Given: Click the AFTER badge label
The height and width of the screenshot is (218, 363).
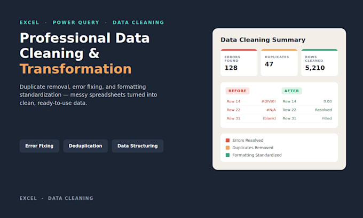Looking at the screenshot, I should 291,91.
